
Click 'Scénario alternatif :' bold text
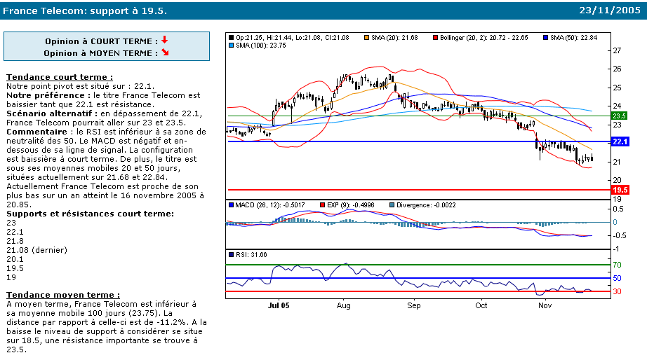[x=52, y=113]
